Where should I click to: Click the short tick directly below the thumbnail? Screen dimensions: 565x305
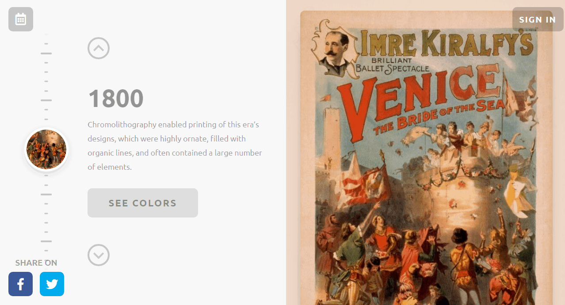(46, 175)
